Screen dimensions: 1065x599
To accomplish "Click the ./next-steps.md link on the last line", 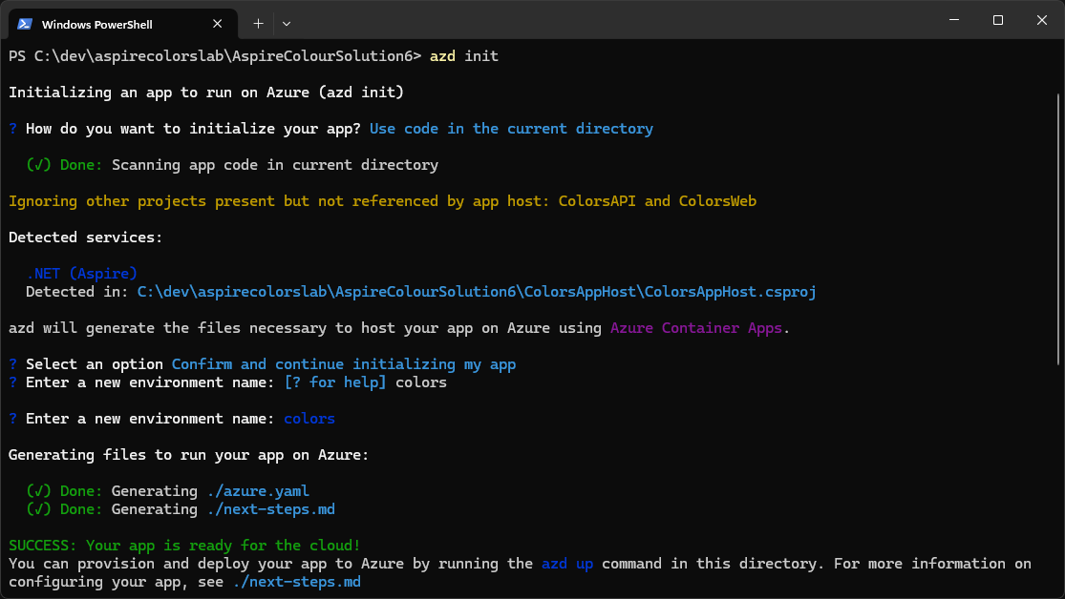I will tap(296, 582).
